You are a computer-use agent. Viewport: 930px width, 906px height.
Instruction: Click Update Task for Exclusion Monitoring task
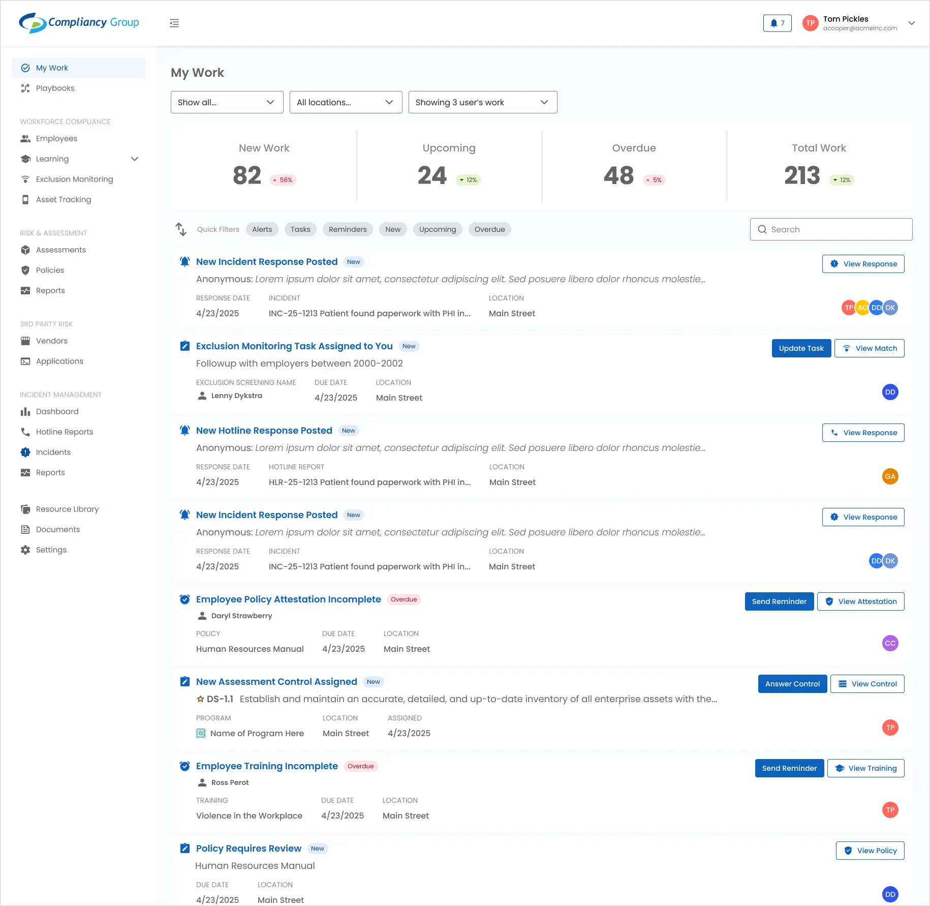pos(801,348)
